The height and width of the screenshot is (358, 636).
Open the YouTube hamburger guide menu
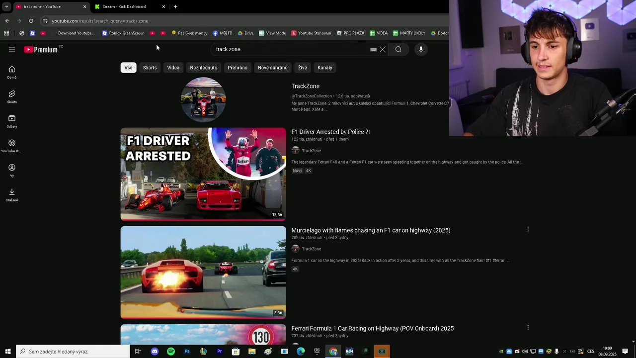(x=12, y=49)
